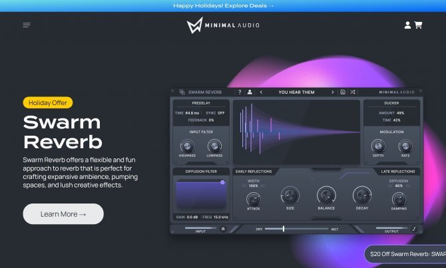Screen dimensions: 446x268
Task: Click the ducker Time 42% value
Action: [397, 120]
